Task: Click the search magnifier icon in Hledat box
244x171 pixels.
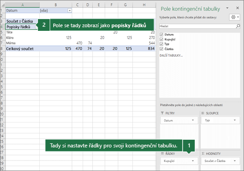Action: (x=238, y=26)
